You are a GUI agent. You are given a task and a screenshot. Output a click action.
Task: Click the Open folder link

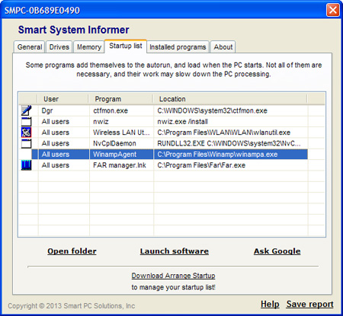pos(72,251)
